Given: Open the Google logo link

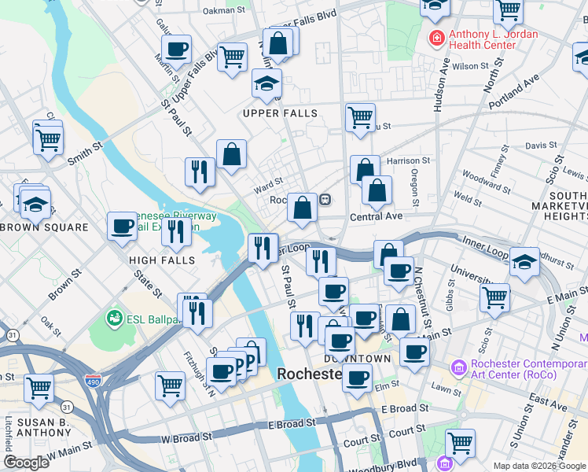Looking at the screenshot, I should pos(26,463).
